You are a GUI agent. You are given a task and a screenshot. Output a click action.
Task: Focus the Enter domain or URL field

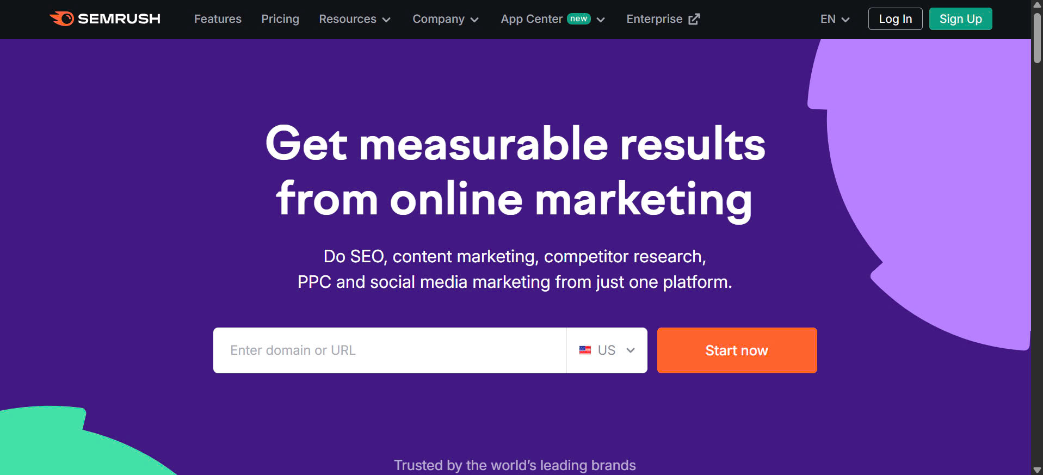click(x=389, y=350)
